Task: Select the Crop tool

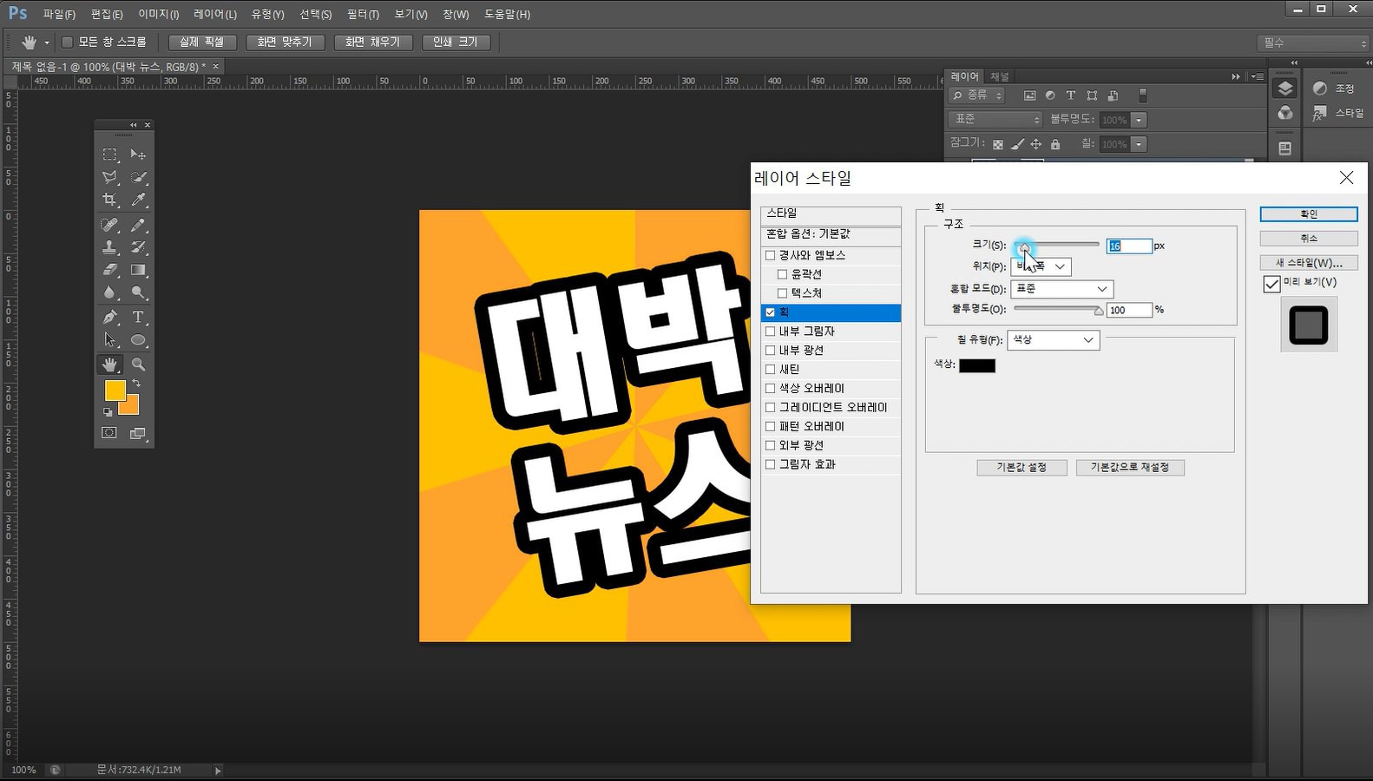Action: [109, 200]
